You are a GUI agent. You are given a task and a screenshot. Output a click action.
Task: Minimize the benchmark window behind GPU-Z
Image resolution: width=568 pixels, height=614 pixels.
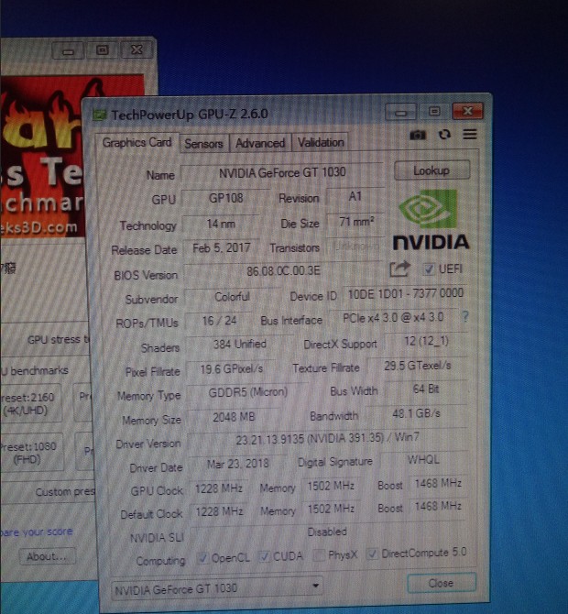click(68, 51)
